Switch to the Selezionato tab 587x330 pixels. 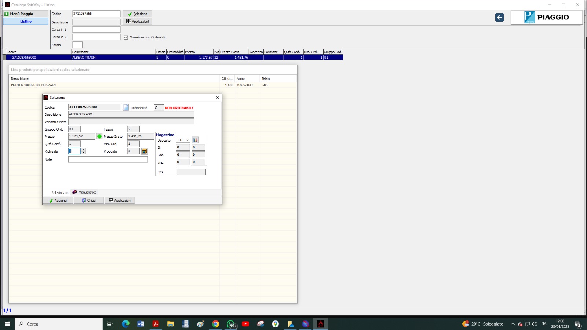pyautogui.click(x=59, y=192)
